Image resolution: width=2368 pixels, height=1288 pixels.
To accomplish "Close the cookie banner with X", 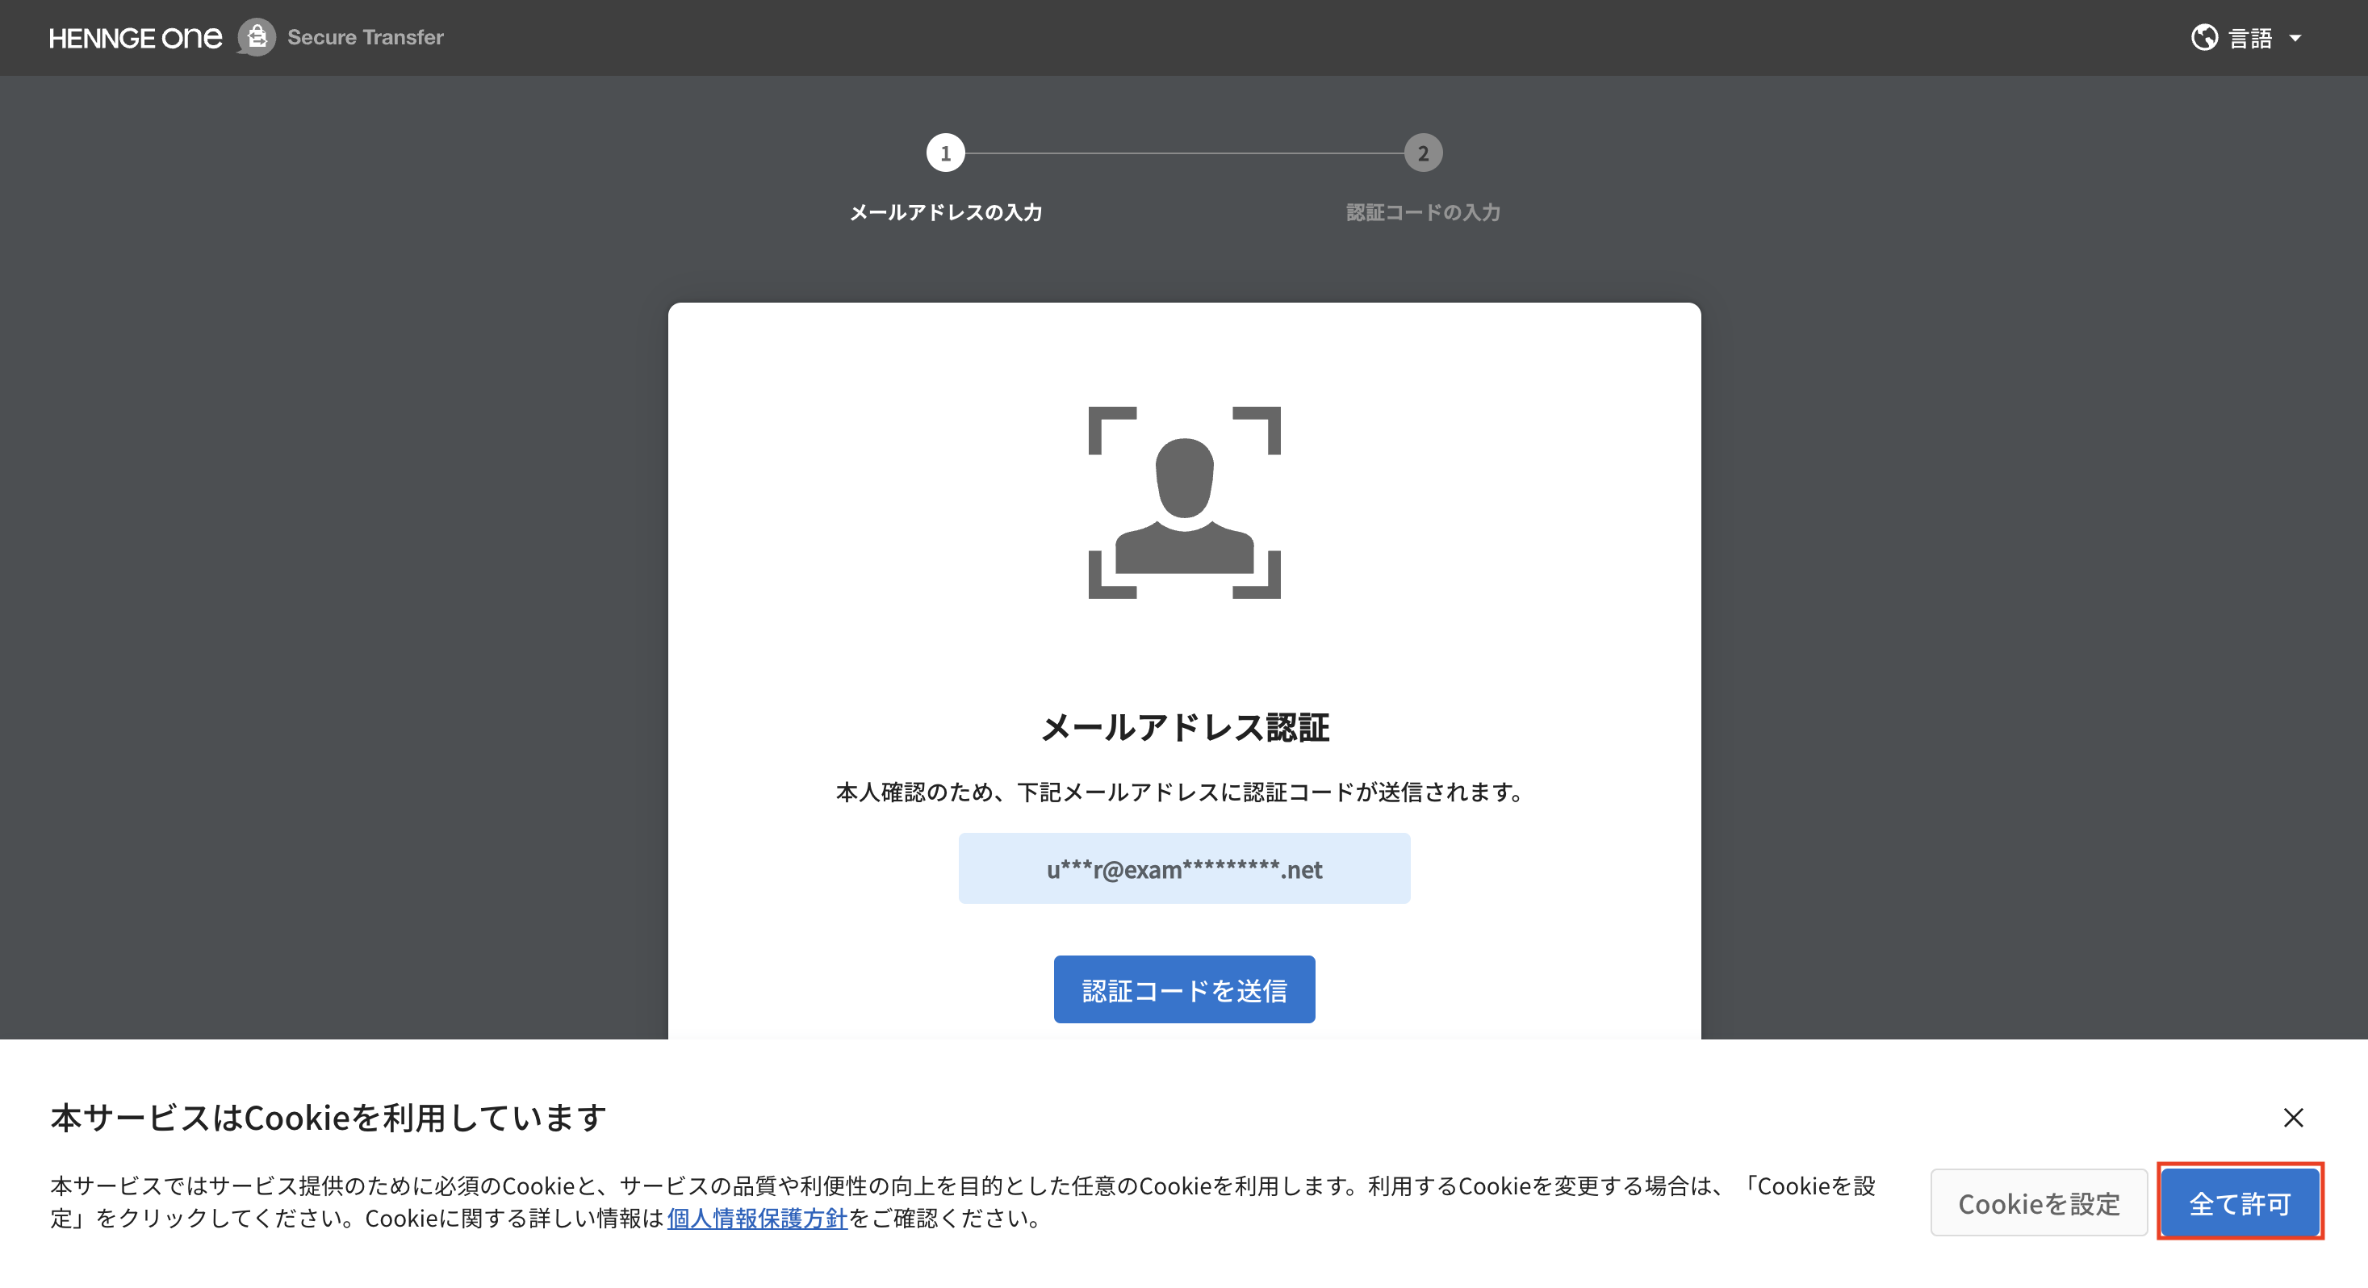I will click(2294, 1117).
